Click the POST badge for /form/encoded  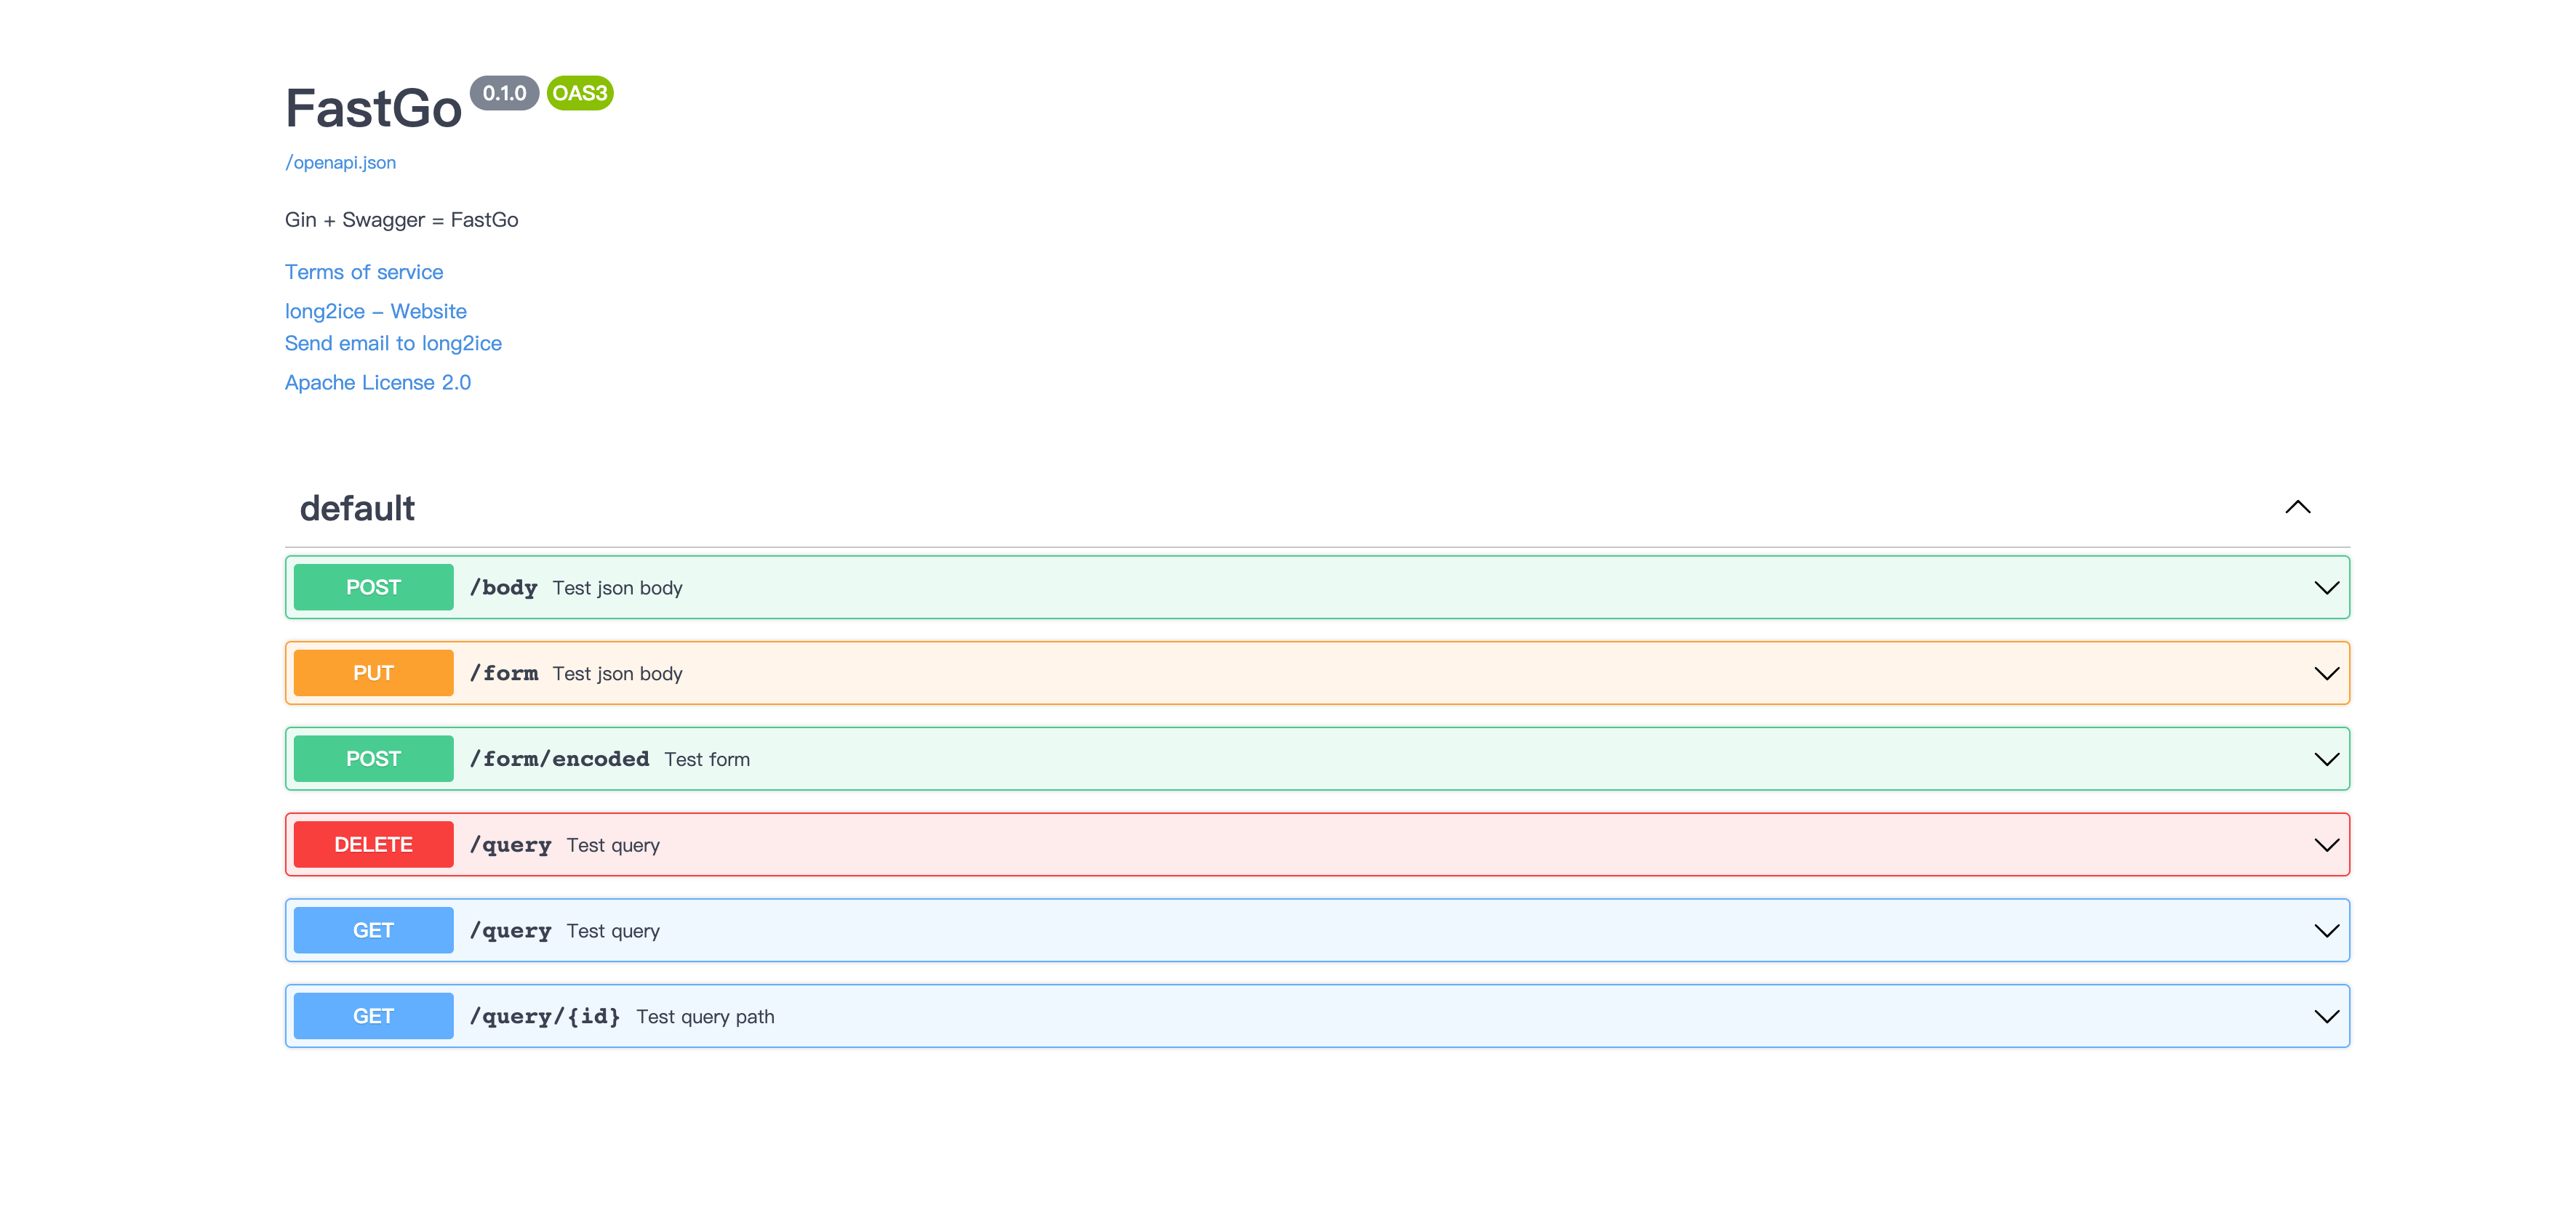(x=373, y=759)
